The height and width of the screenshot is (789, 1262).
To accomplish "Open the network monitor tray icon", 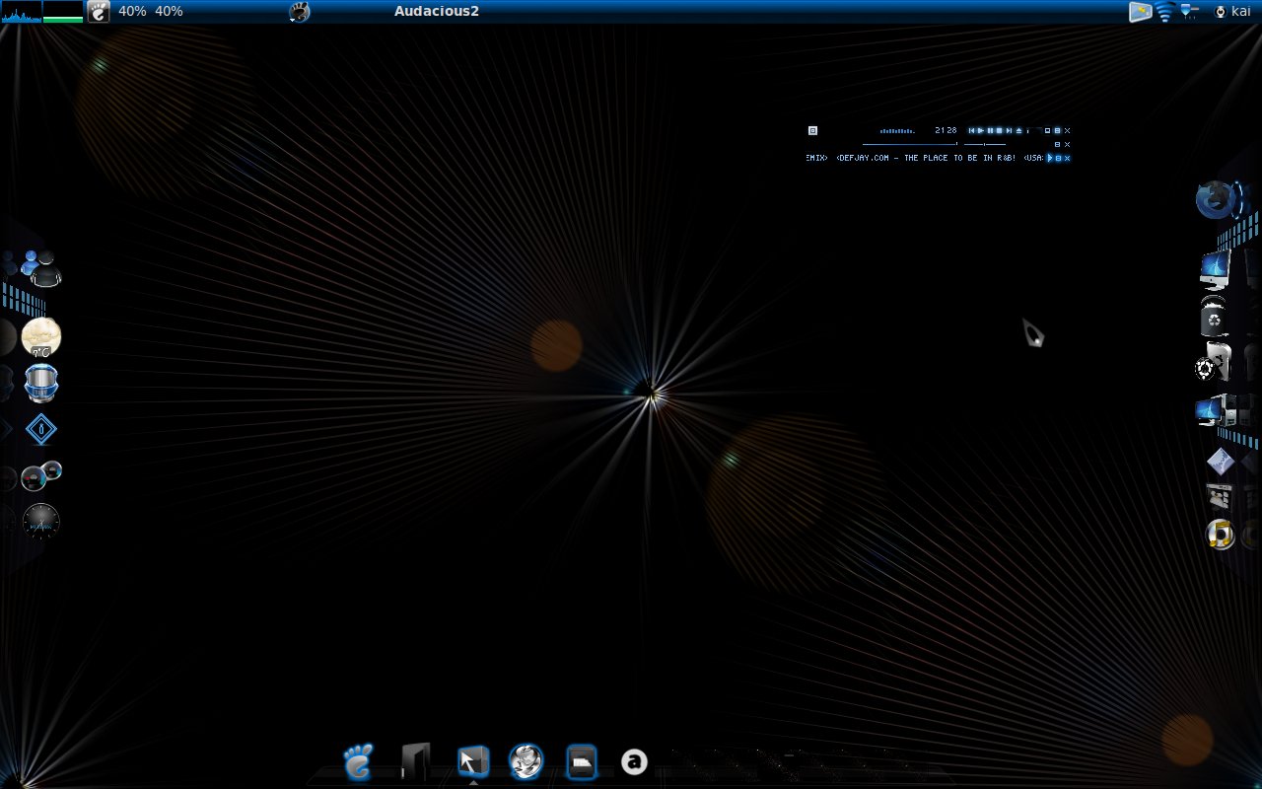I will (x=1189, y=11).
